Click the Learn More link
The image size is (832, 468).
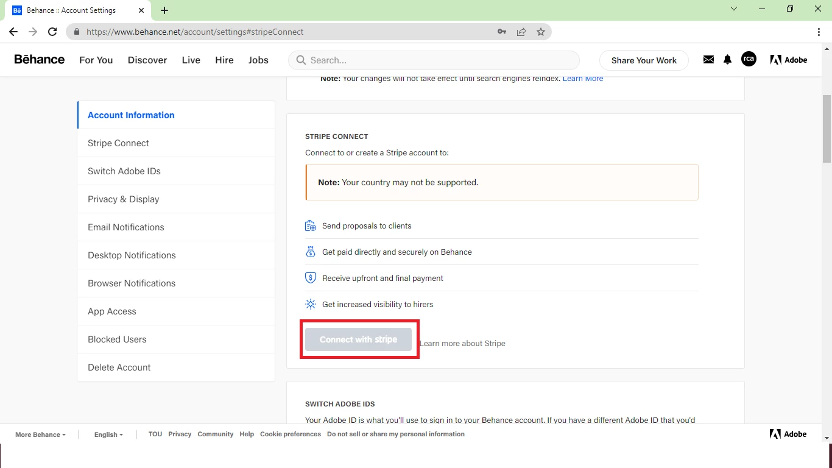click(x=583, y=79)
